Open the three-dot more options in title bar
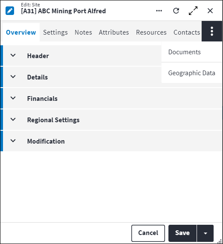The height and width of the screenshot is (244, 223). pyautogui.click(x=159, y=11)
